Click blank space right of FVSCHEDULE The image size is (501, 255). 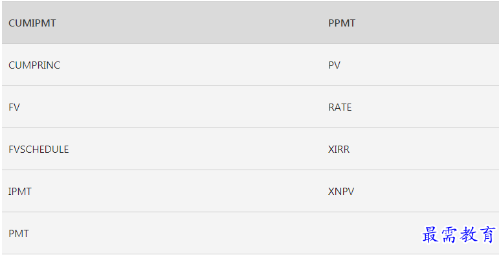(x=196, y=150)
